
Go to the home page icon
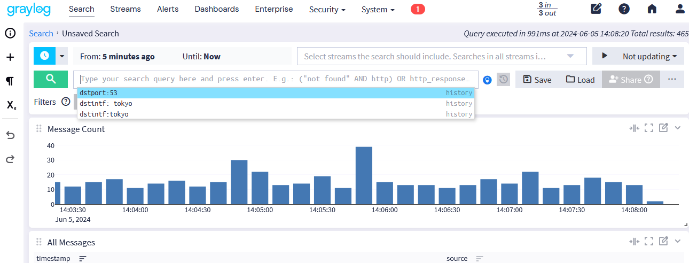click(652, 9)
